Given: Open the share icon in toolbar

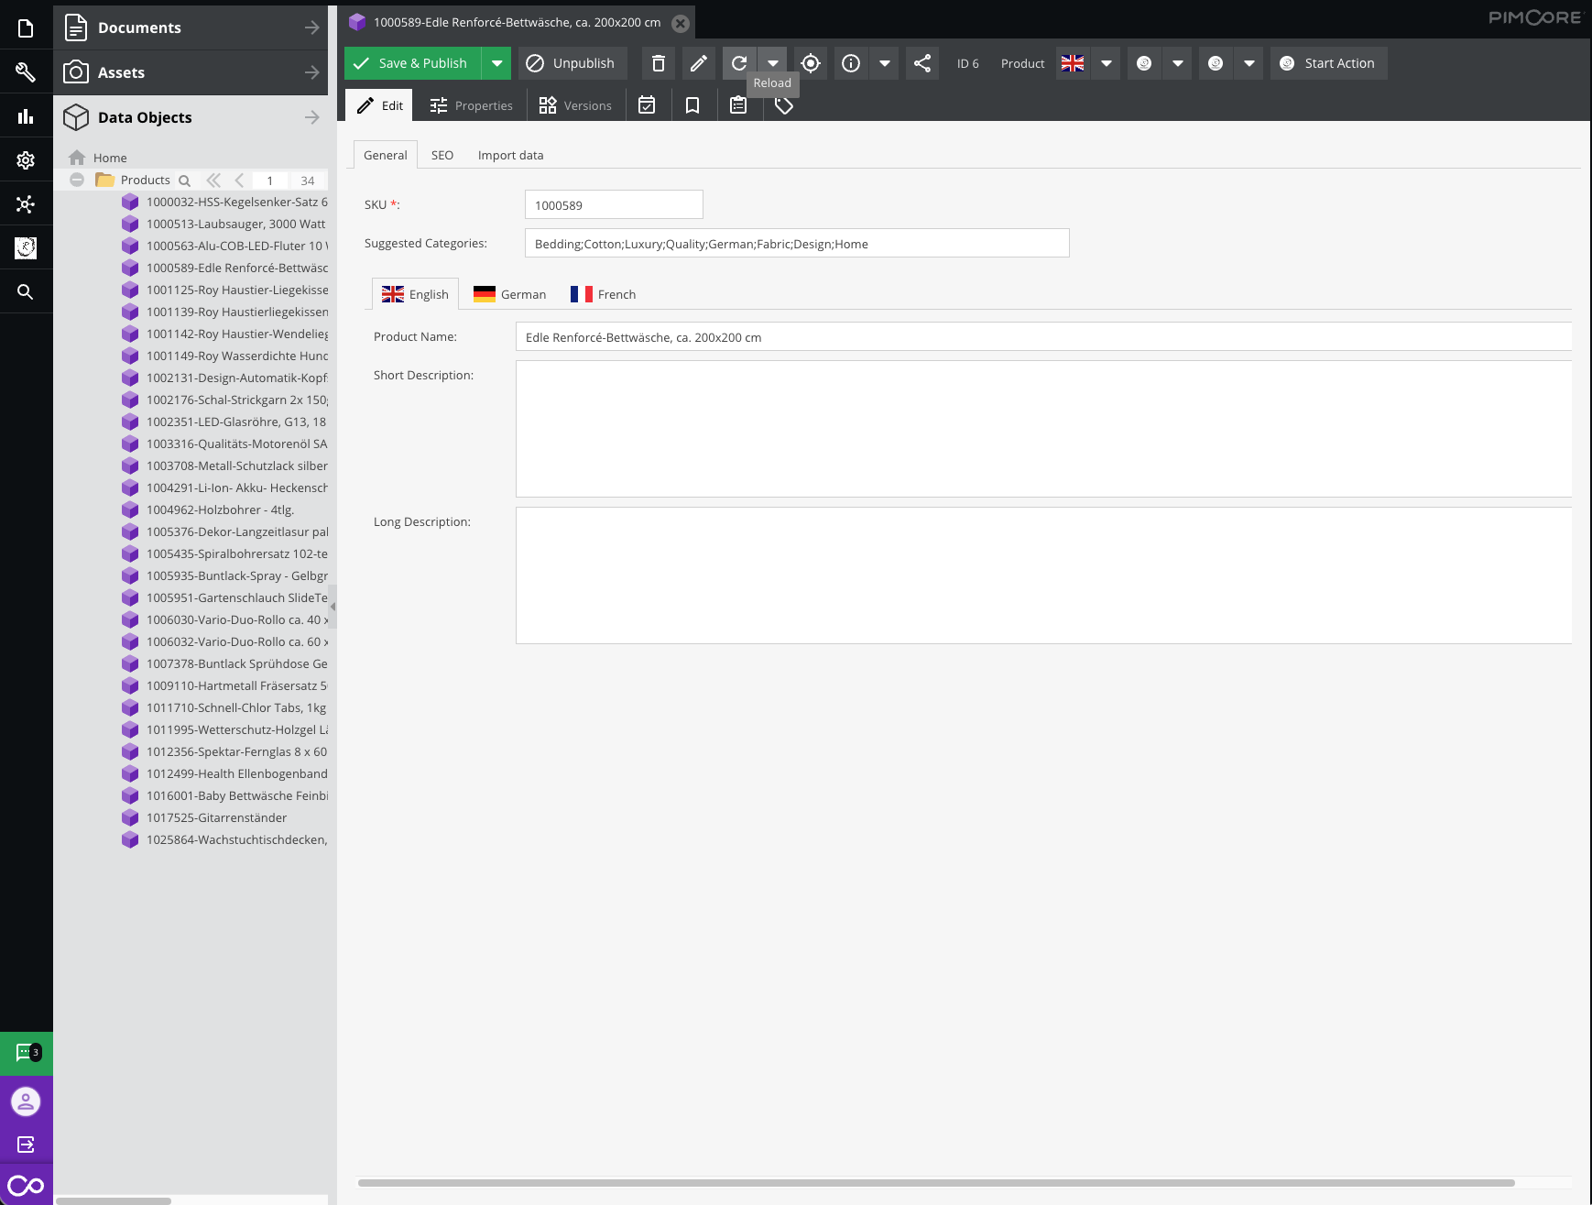Looking at the screenshot, I should click(x=922, y=63).
